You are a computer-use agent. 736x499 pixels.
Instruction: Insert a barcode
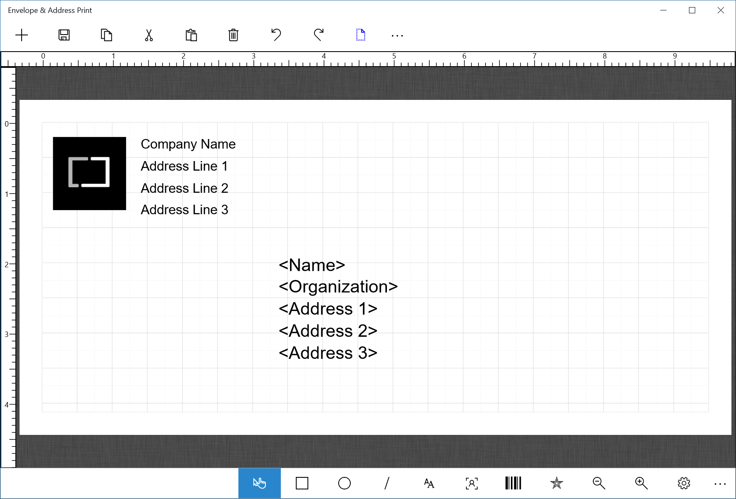click(x=513, y=483)
